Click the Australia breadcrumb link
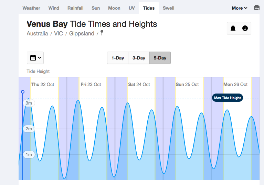 pos(37,34)
